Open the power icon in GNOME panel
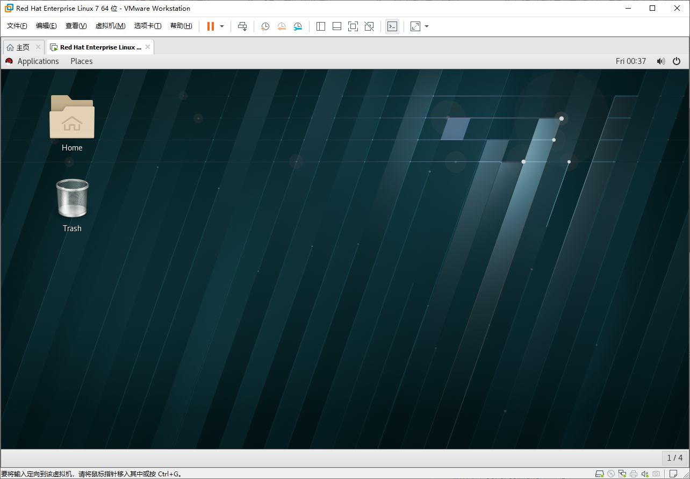690x479 pixels. tap(677, 61)
